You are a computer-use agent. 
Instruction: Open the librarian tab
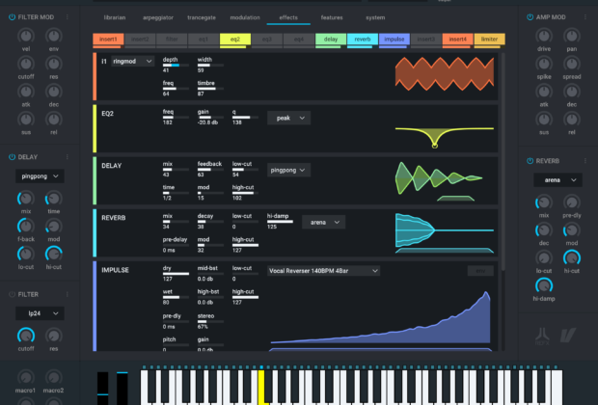click(115, 17)
